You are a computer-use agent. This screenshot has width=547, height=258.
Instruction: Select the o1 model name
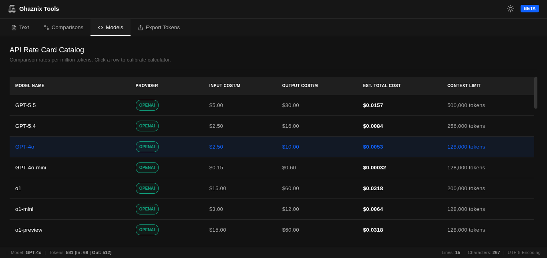point(18,189)
